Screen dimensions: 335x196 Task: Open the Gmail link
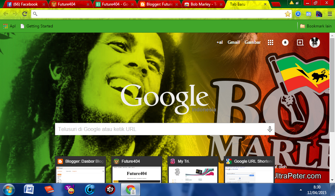tap(234, 42)
